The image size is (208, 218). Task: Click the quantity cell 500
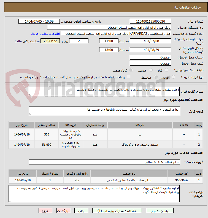tap(47, 134)
